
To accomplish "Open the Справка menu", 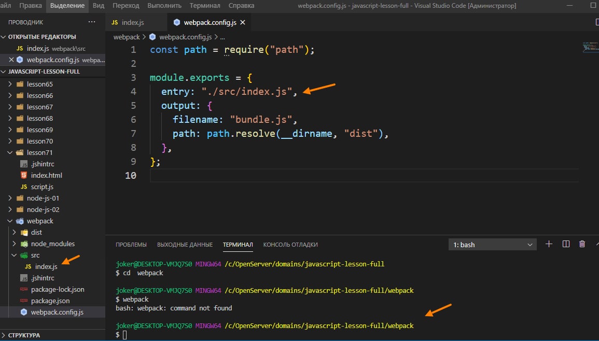I will coord(242,6).
